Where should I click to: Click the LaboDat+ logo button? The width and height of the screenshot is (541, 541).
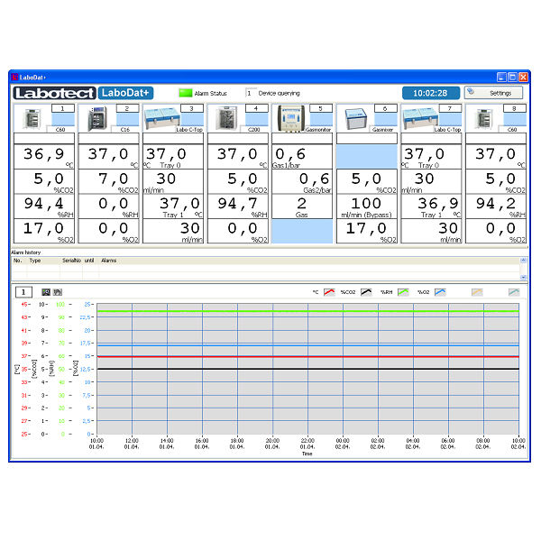click(126, 93)
